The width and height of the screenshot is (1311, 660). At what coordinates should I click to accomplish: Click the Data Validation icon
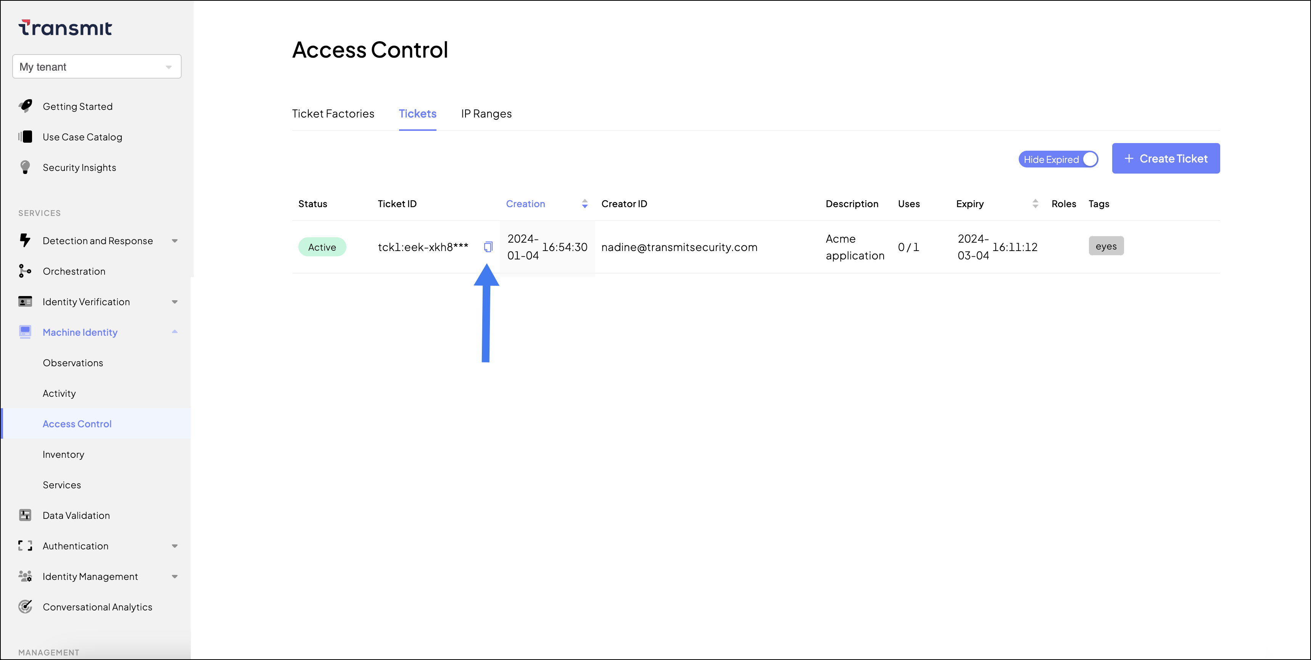[x=25, y=515]
